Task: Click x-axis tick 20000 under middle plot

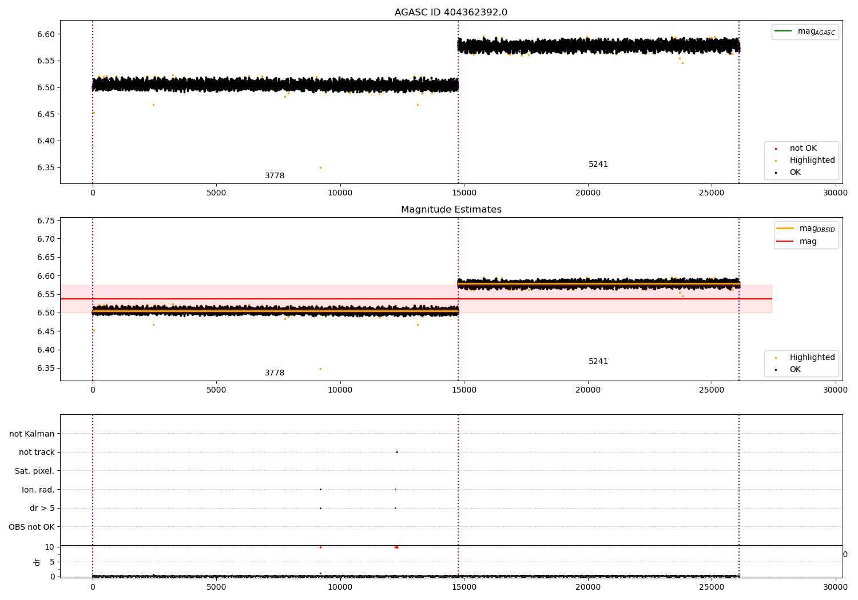Action: point(588,390)
